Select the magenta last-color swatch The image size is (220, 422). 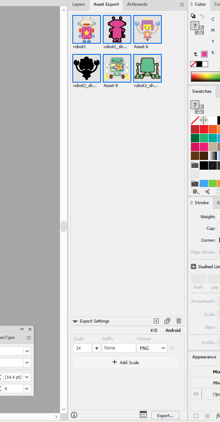[205, 54]
